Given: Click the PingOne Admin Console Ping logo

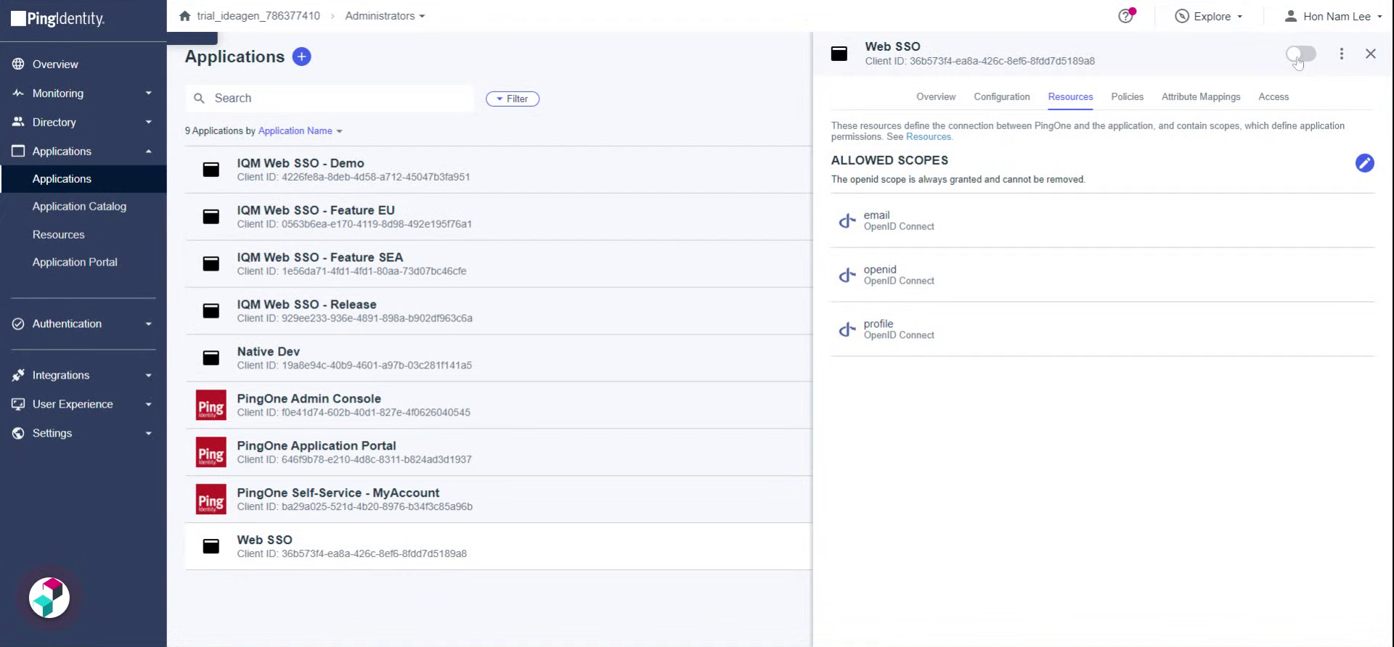Looking at the screenshot, I should coord(211,405).
